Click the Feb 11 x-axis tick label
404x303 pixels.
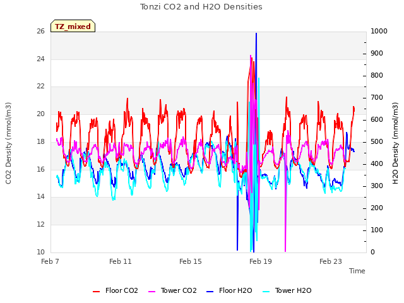[121, 261]
